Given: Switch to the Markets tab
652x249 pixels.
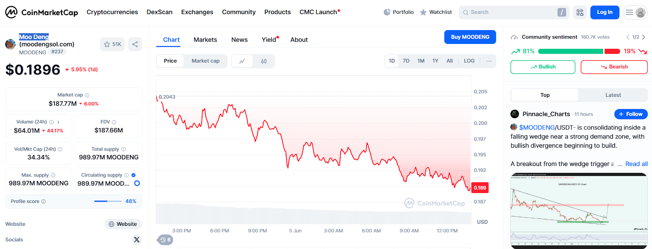Looking at the screenshot, I should point(205,40).
